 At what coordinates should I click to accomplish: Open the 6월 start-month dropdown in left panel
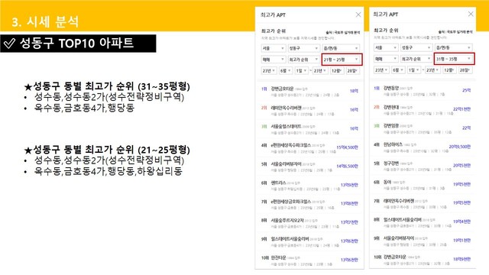(285, 71)
